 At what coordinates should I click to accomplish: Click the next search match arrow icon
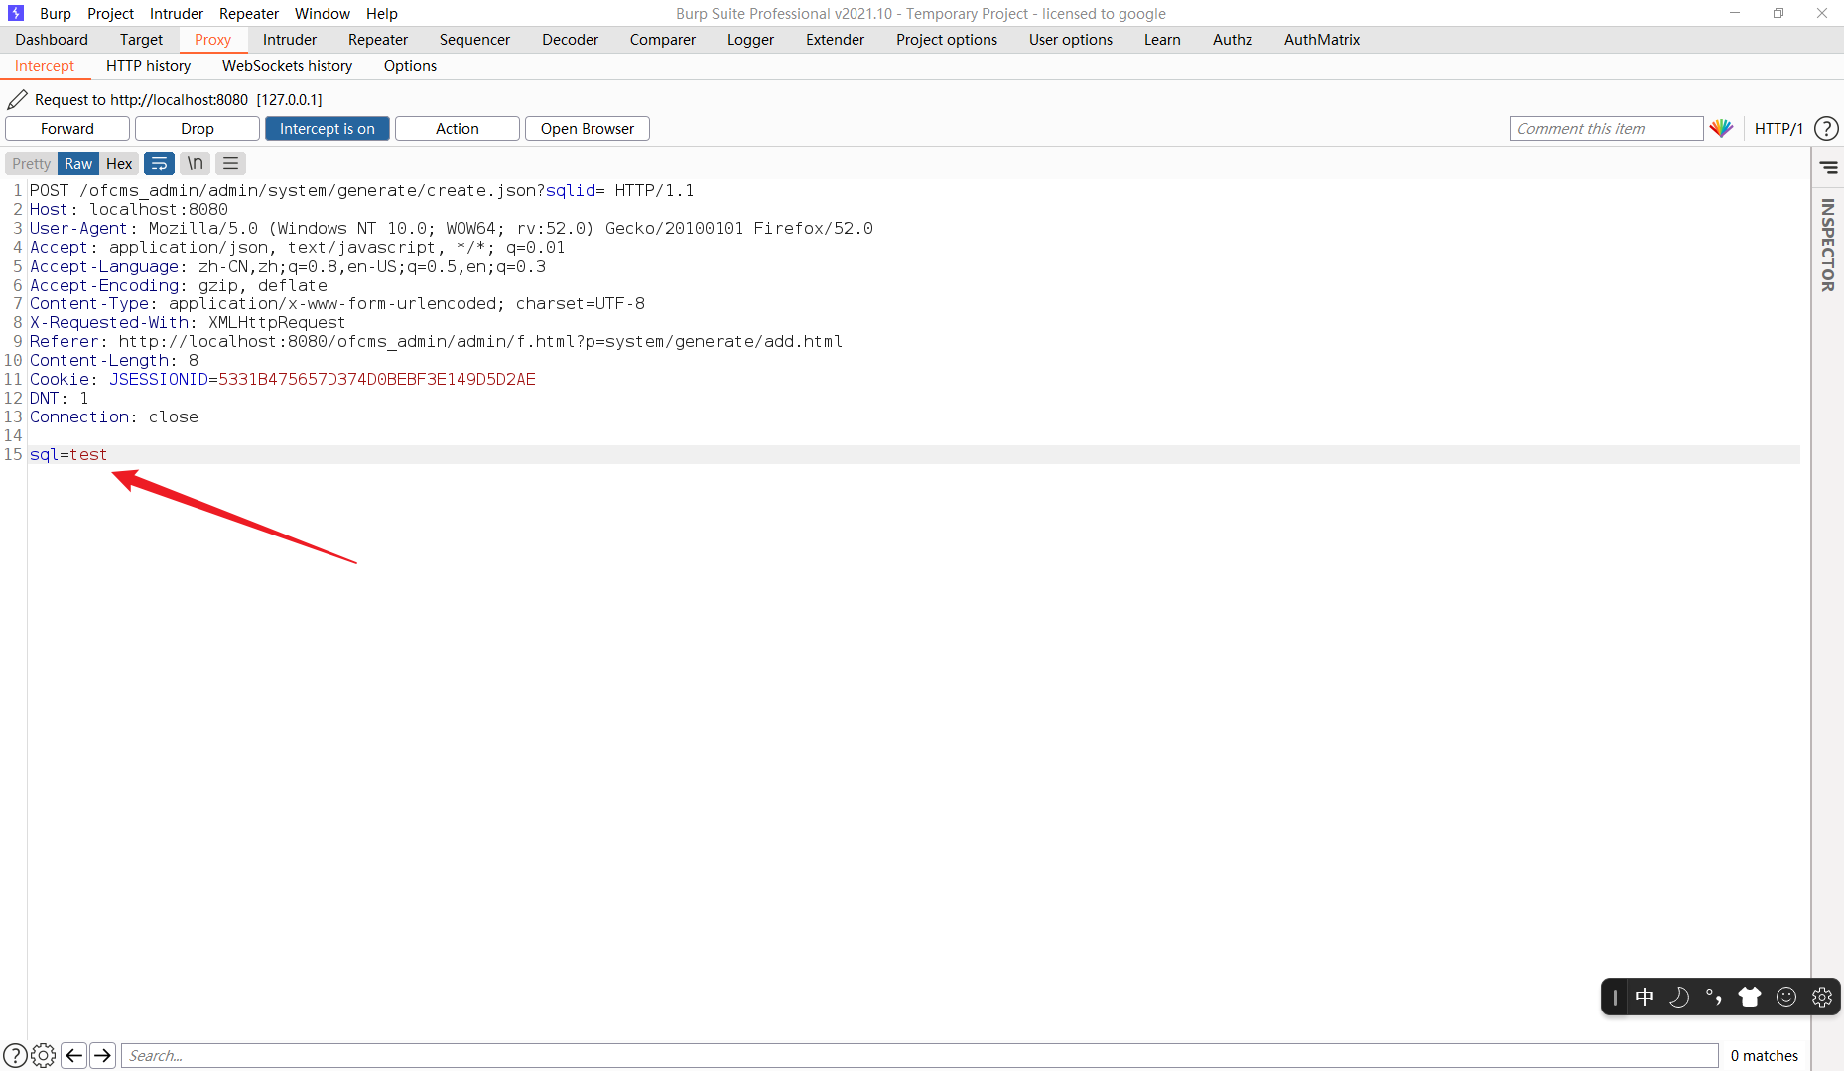(103, 1055)
